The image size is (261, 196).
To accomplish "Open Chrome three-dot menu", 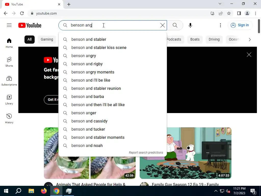I will 255,13.
